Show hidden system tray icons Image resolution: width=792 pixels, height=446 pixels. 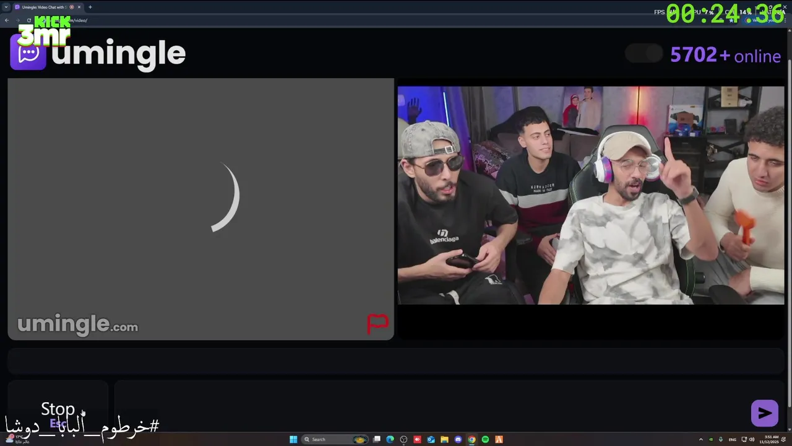tap(700, 439)
